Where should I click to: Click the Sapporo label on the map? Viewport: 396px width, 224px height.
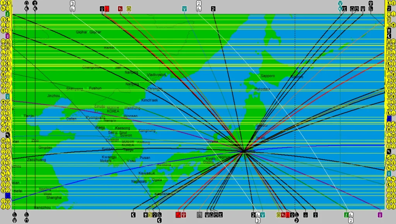268,76
